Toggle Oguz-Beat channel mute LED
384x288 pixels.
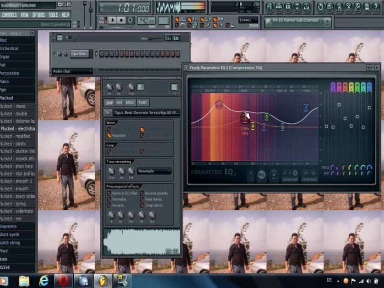pos(55,54)
